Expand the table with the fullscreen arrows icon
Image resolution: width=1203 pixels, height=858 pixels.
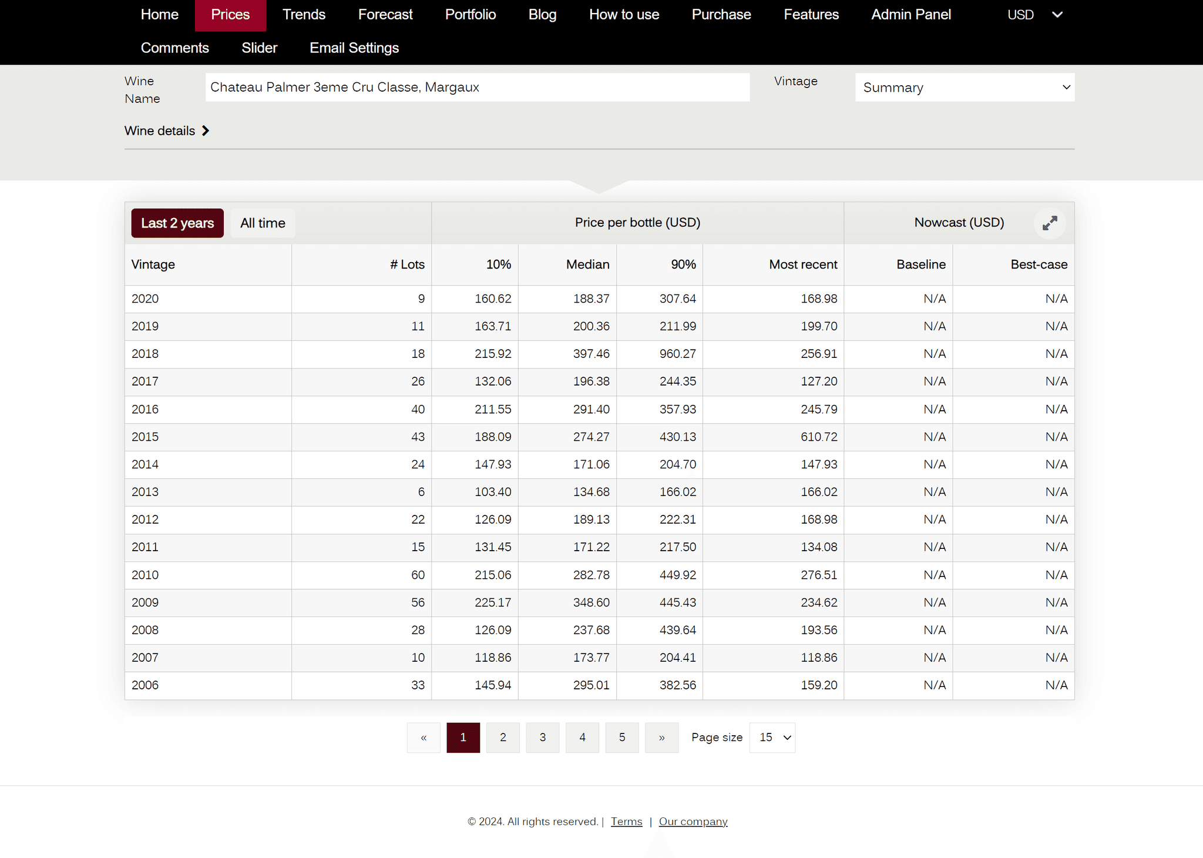click(x=1050, y=223)
